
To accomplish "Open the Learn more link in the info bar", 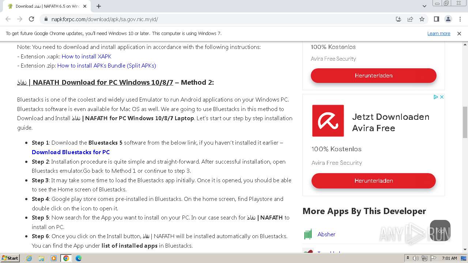I will [439, 33].
